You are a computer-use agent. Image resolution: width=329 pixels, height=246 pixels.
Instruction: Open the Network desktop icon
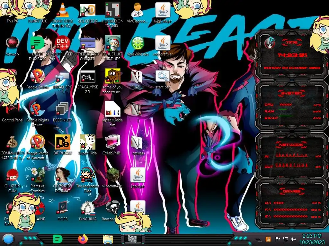(x=13, y=46)
